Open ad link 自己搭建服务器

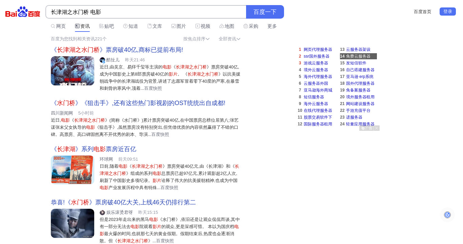tap(360, 70)
